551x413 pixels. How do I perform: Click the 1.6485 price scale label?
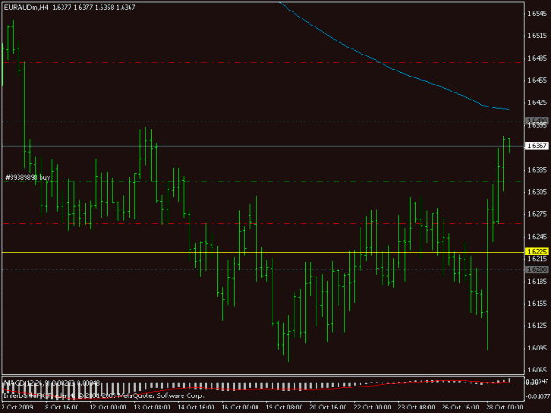pyautogui.click(x=537, y=58)
